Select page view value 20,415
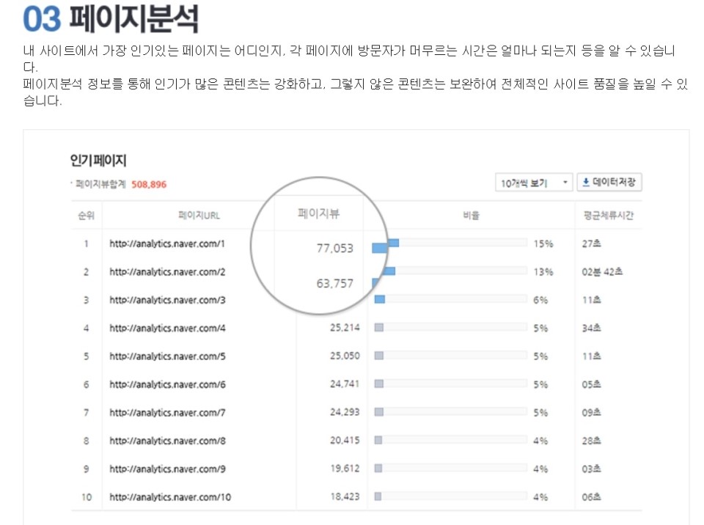The image size is (704, 525). [345, 440]
